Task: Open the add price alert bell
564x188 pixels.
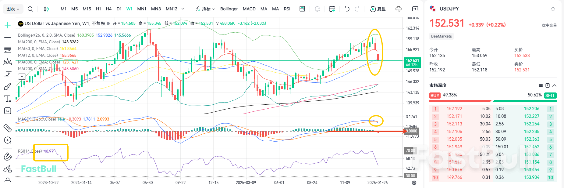Action: tap(317, 9)
